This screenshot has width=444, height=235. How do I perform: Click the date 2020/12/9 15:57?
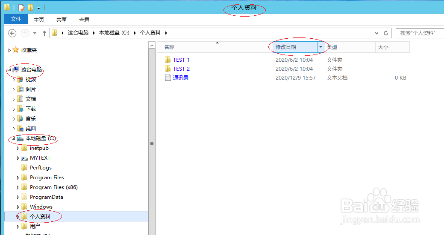point(296,78)
